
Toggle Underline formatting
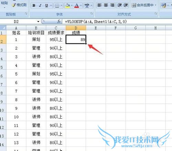[x=46, y=6]
